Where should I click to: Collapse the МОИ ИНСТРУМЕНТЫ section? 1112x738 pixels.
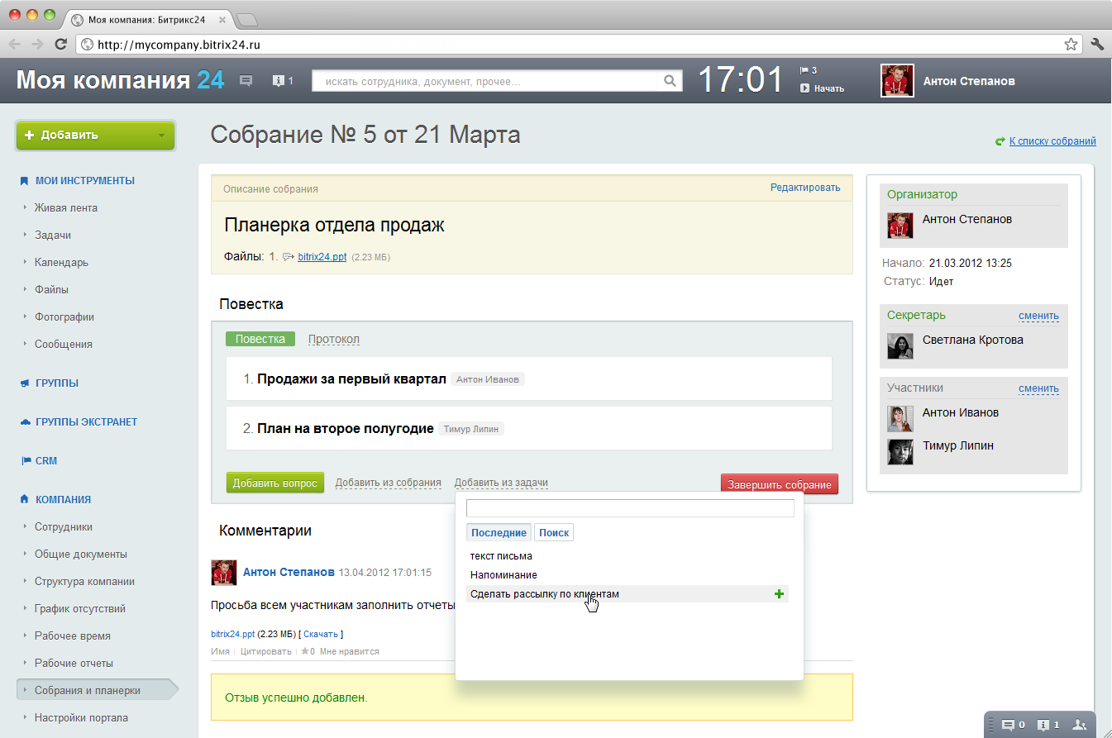point(85,181)
